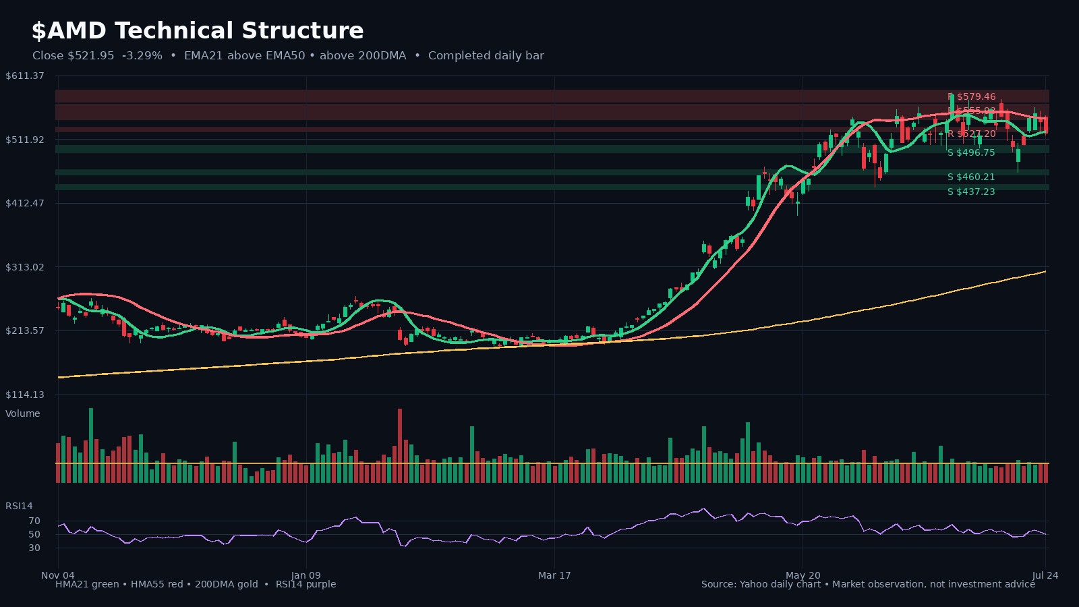Click the "S $437.23" support label
The height and width of the screenshot is (607, 1079).
point(971,192)
